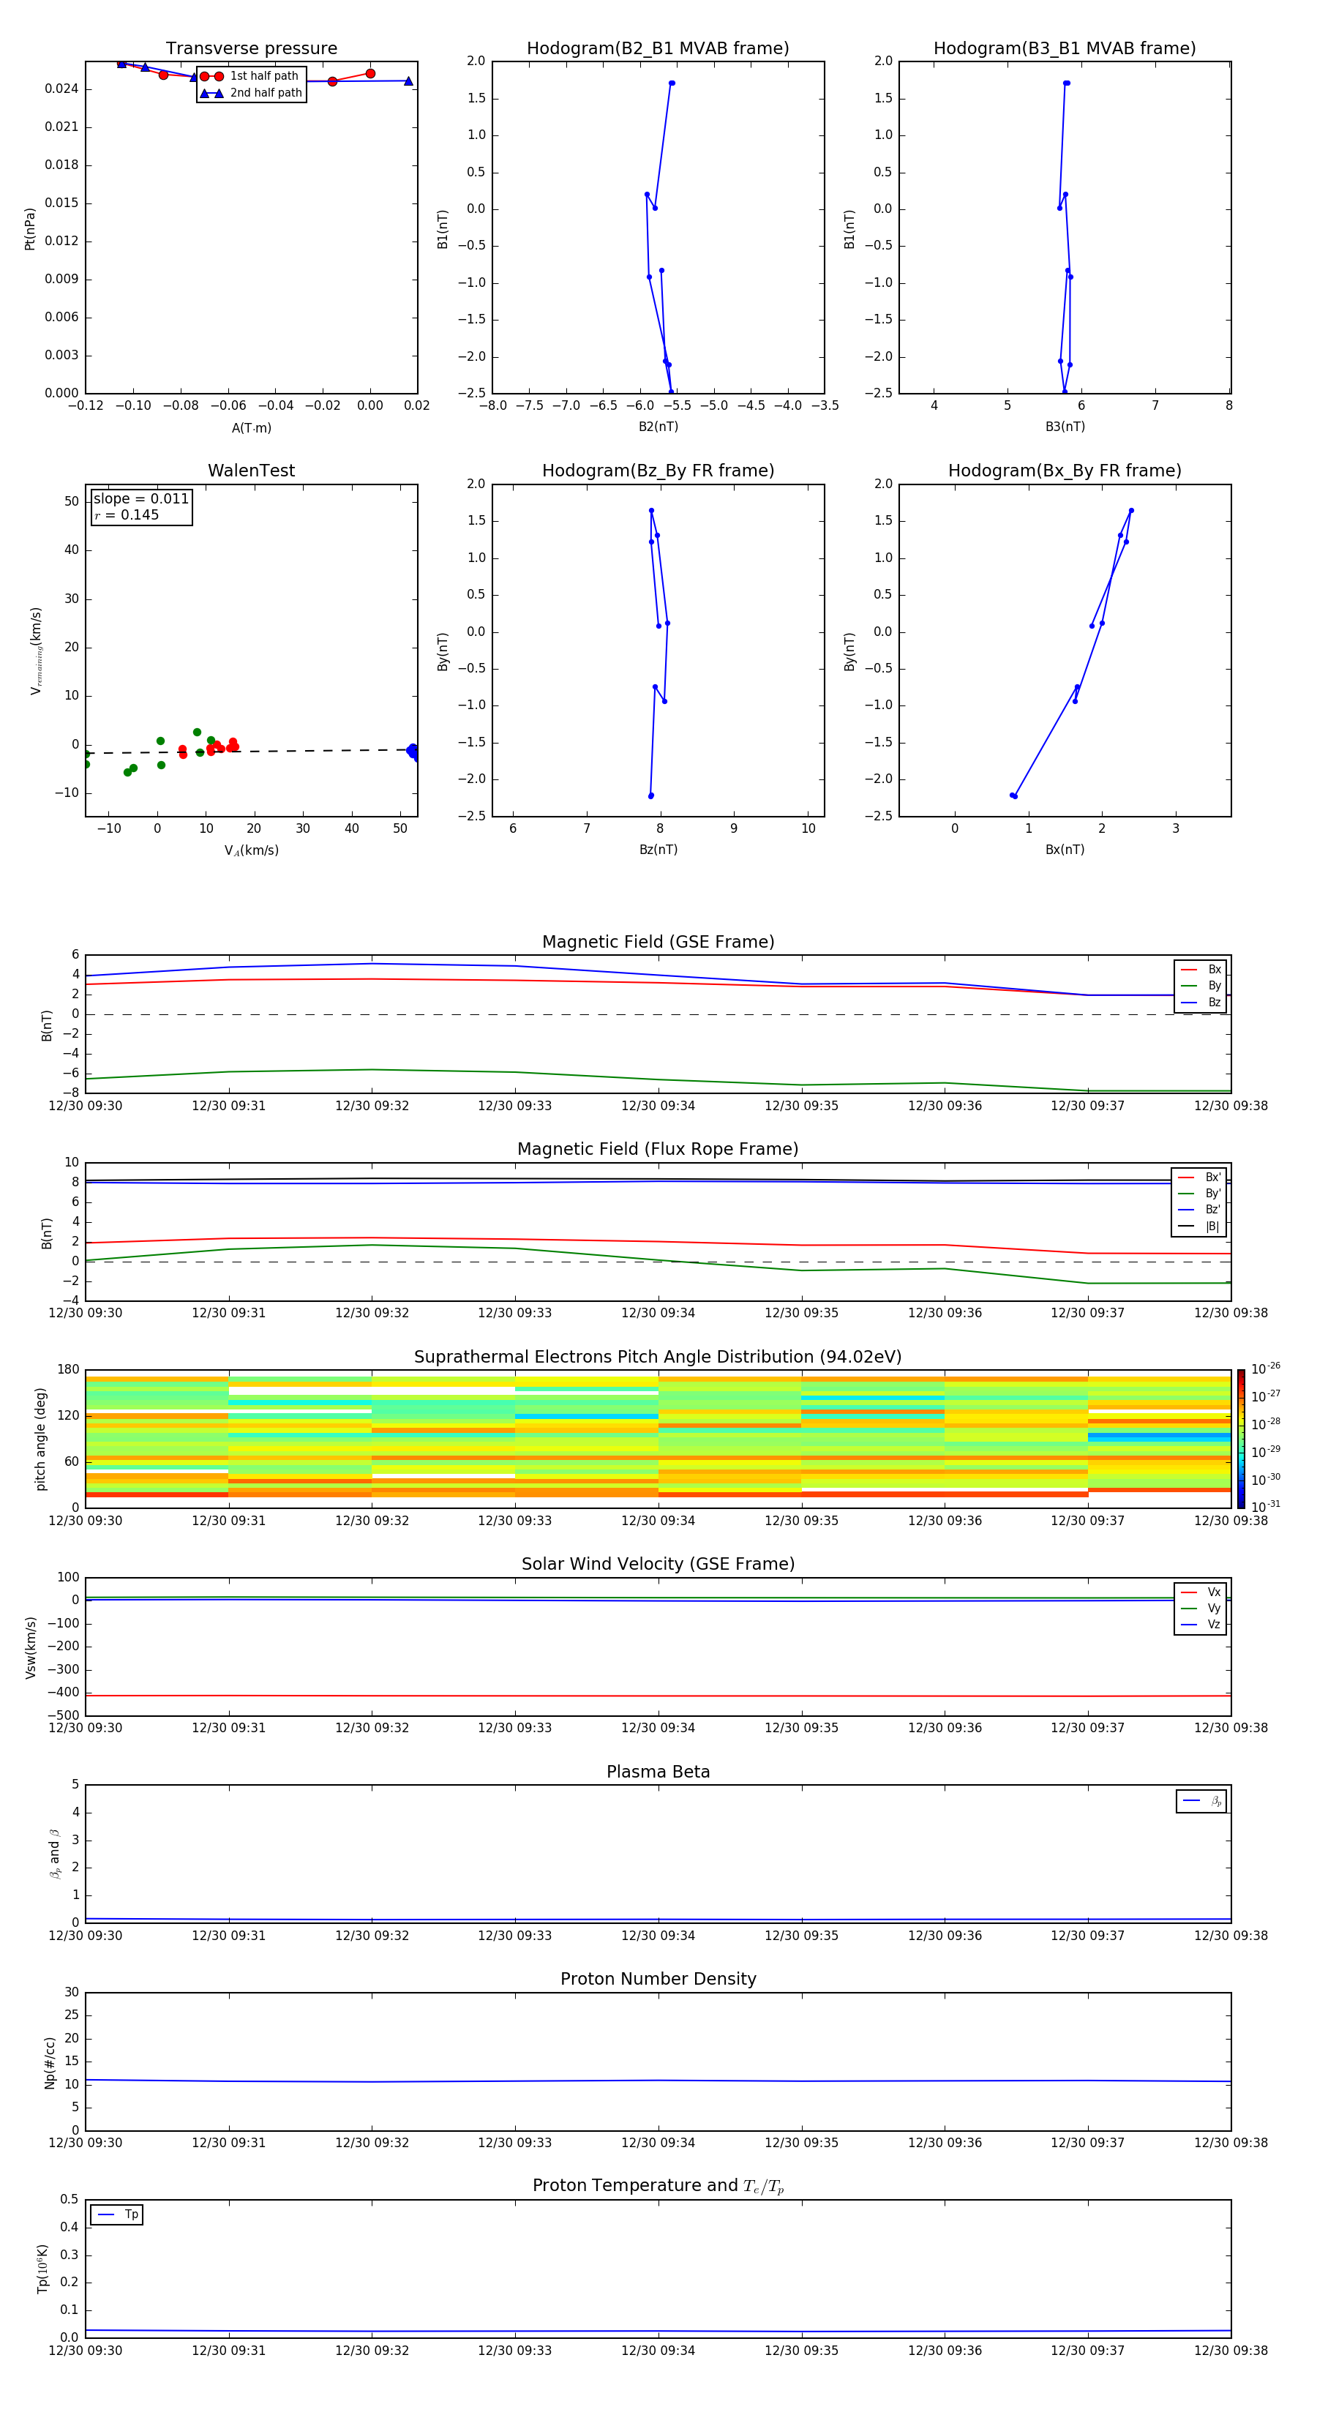Viewport: 1317px width, 2415px height.
Task: Click the large blue dot at WalenTest right edge
Action: (413, 750)
